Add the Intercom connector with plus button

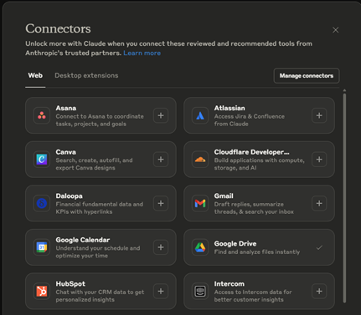(319, 291)
